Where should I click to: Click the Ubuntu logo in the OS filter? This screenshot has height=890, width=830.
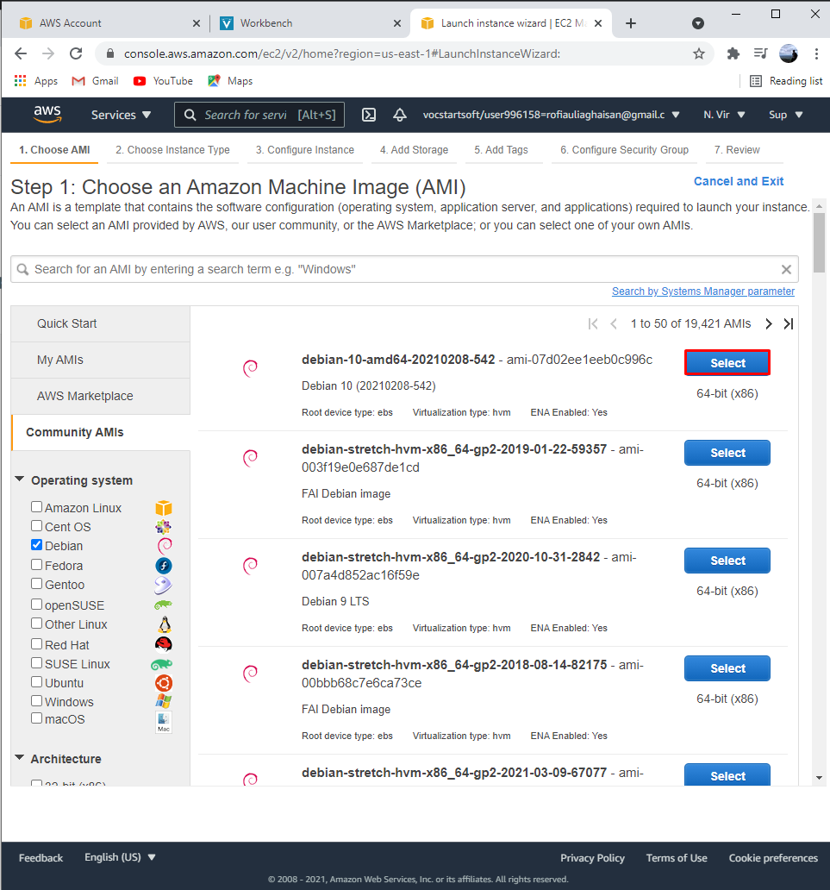tap(164, 683)
